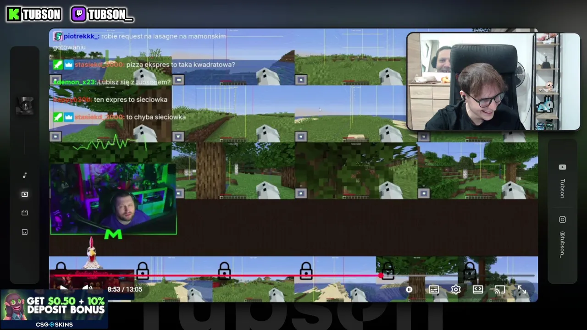Image resolution: width=587 pixels, height=330 pixels.
Task: Switch to theater mode in player
Action: point(478,290)
